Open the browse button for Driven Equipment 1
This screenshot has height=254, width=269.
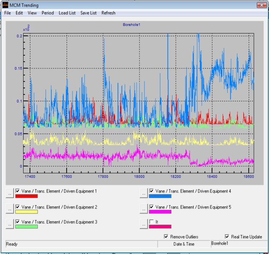click(9, 193)
